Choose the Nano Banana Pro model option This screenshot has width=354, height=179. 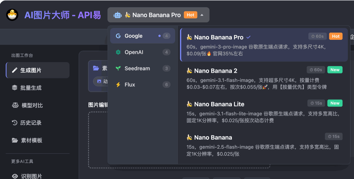click(x=263, y=45)
